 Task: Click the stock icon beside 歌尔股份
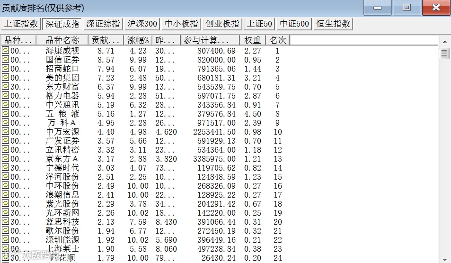[6, 230]
